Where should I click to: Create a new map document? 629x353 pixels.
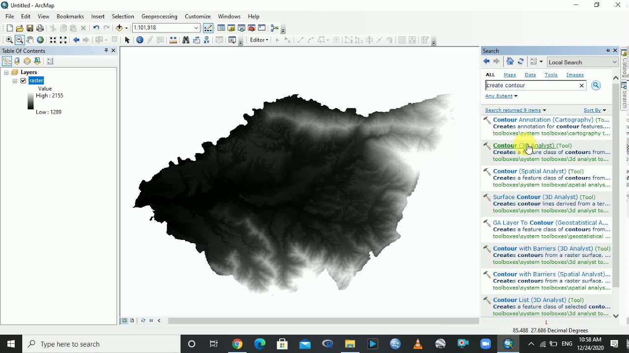pos(9,28)
